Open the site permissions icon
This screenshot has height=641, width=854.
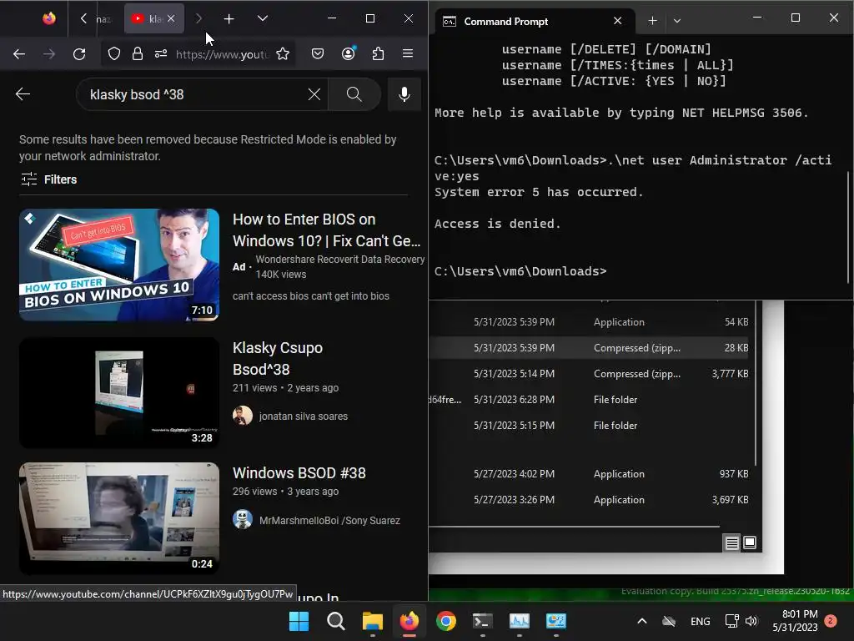point(161,53)
